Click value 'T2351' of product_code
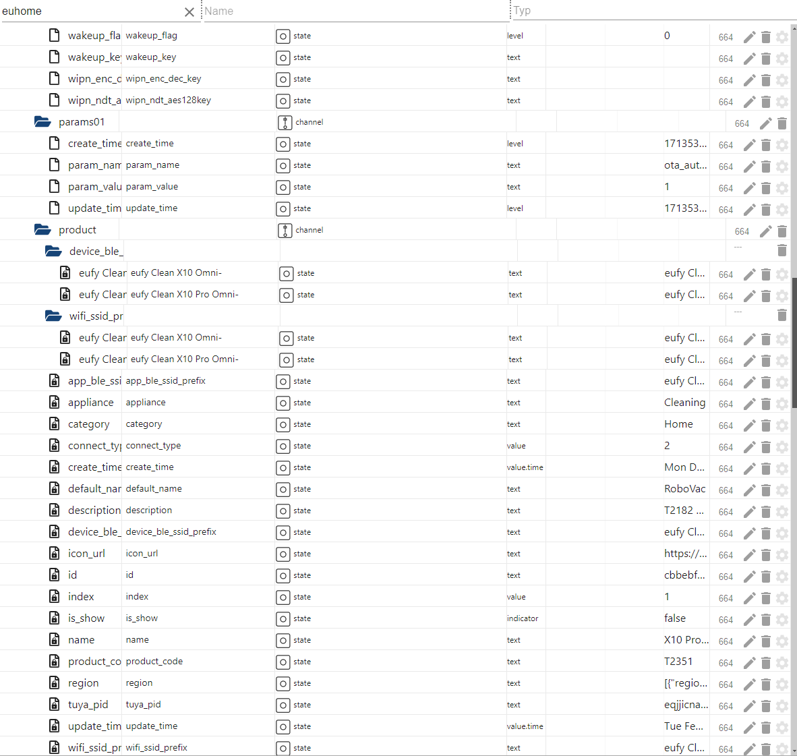 tap(678, 662)
